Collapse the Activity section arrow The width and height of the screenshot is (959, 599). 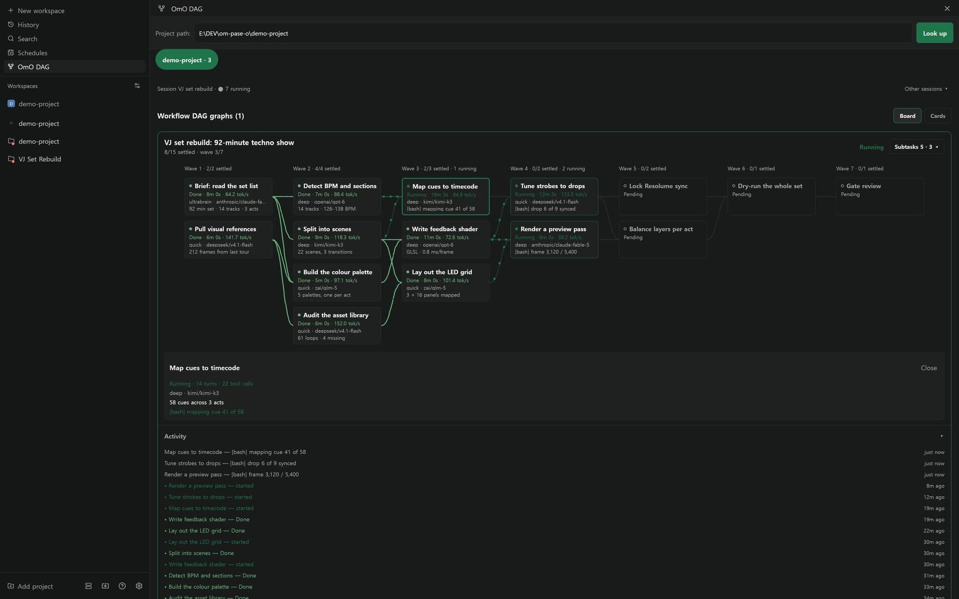942,436
